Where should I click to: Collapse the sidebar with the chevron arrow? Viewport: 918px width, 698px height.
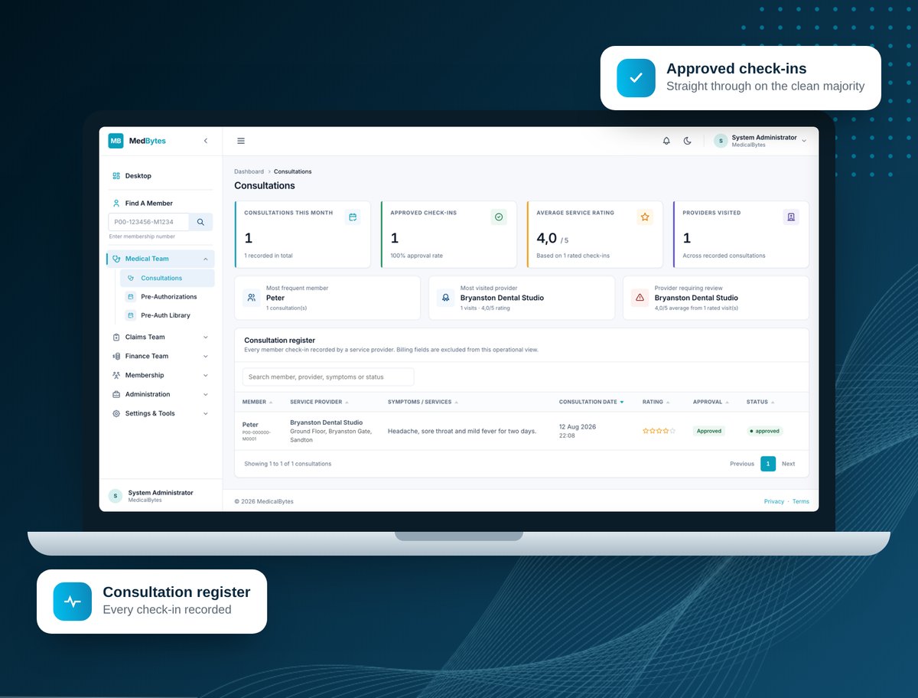(205, 141)
